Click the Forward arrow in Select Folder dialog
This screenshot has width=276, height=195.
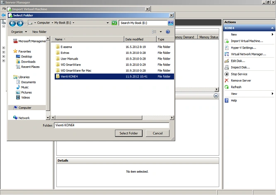(x=20, y=23)
